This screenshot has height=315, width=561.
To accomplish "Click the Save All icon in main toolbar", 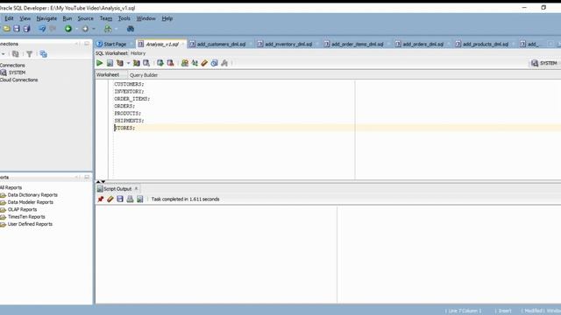I will [26, 29].
